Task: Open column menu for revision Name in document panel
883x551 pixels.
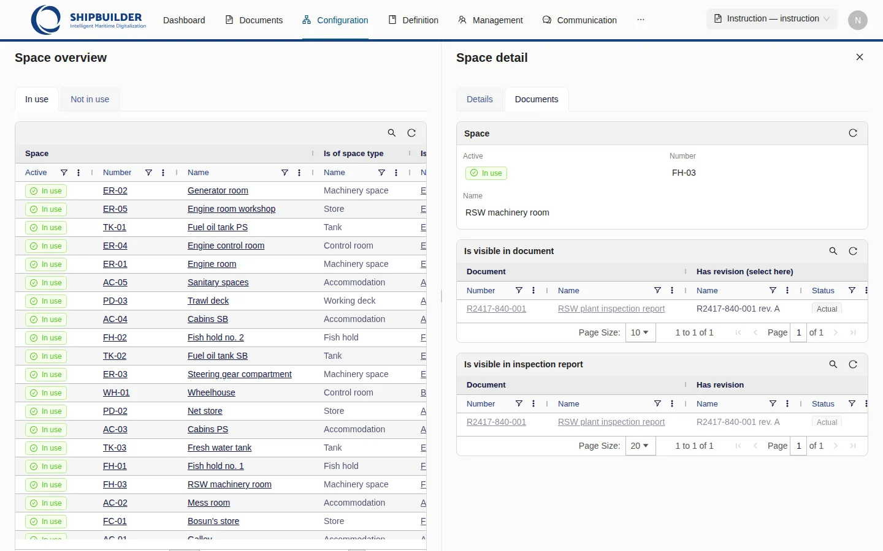Action: [787, 290]
